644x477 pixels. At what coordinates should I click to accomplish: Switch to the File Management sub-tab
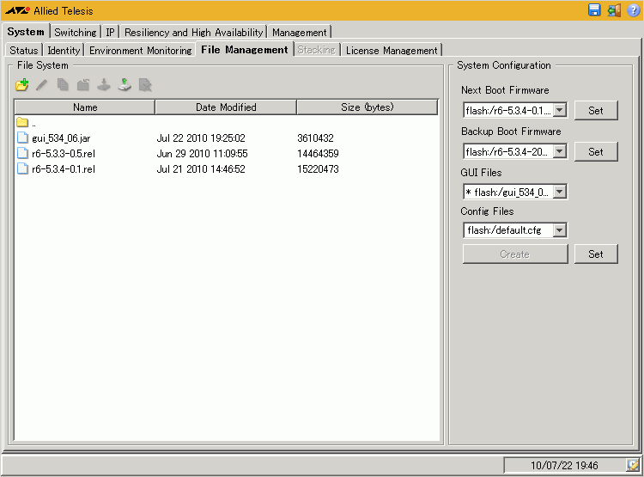coord(245,49)
